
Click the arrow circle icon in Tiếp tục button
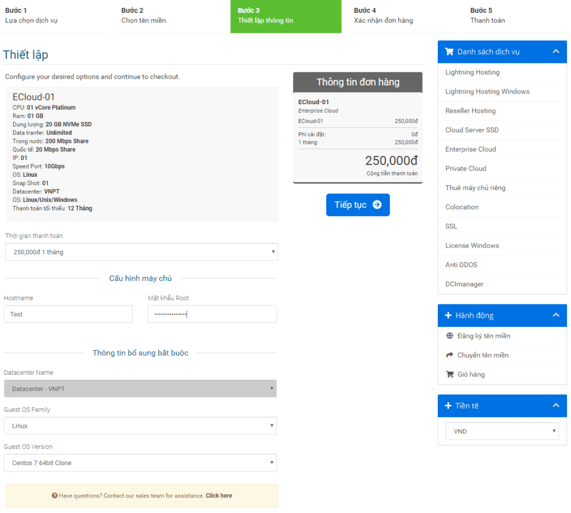pos(378,205)
